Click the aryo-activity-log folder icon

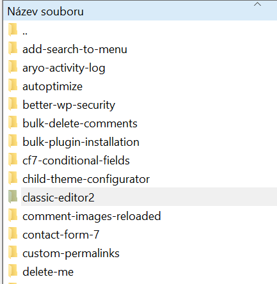tap(13, 67)
